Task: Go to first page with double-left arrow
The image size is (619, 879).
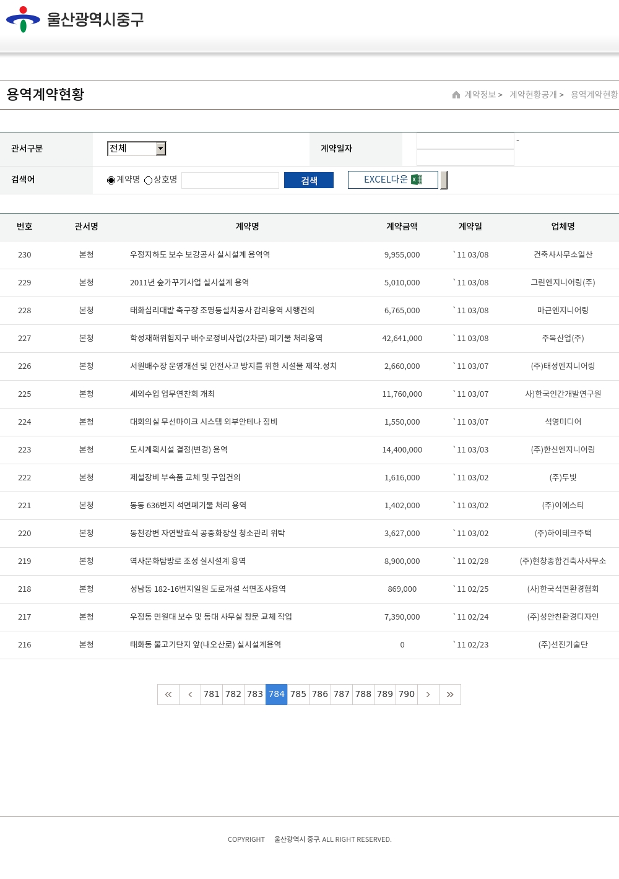Action: coord(168,695)
